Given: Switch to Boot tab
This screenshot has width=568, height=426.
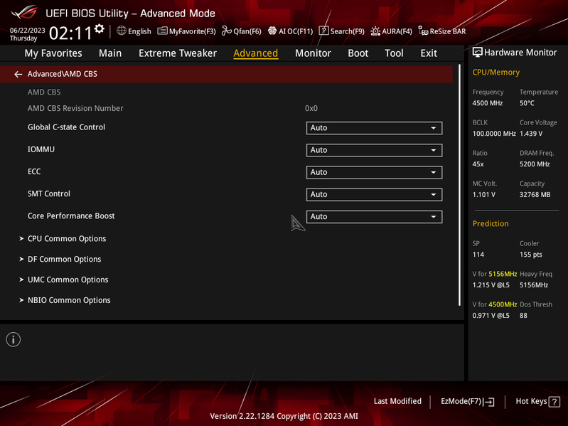Looking at the screenshot, I should click(x=358, y=53).
